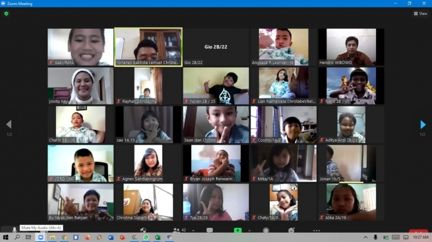Select Bryan Joseph Renwarin video tile
The image size is (432, 242).
point(216,163)
